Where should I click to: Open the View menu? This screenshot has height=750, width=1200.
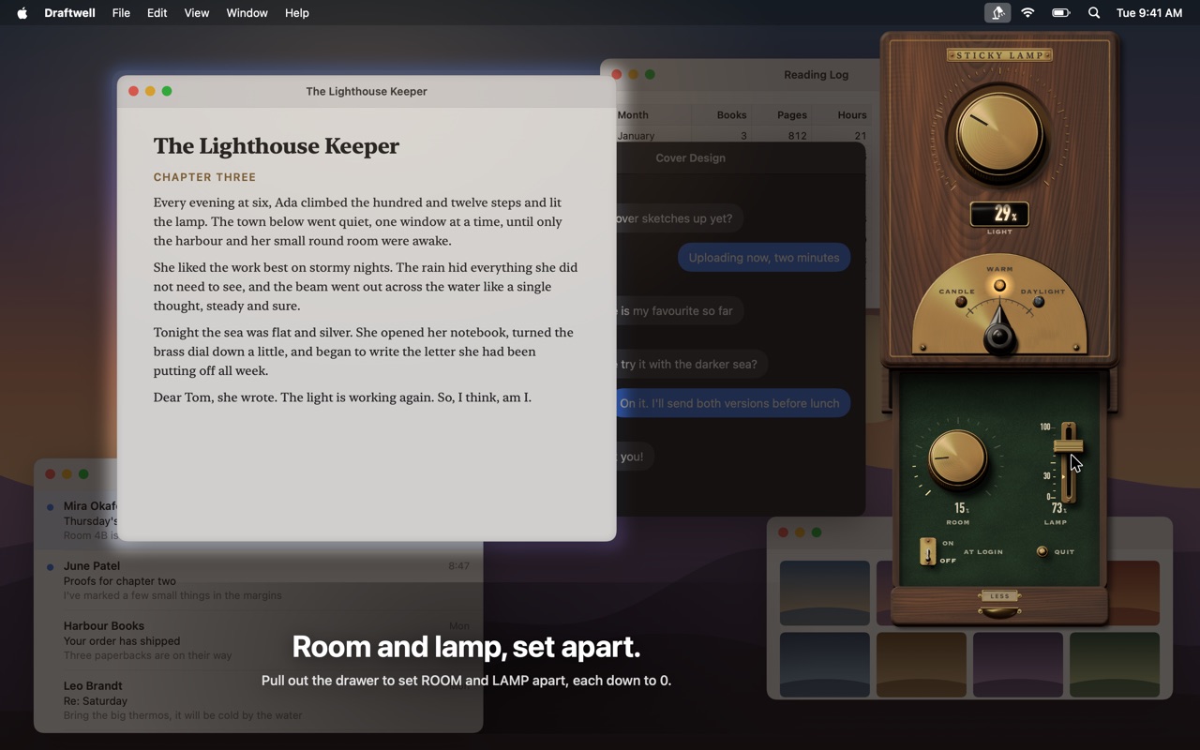(197, 13)
